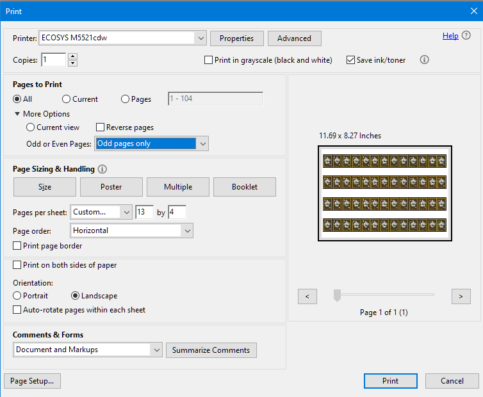The height and width of the screenshot is (397, 483).
Task: Increase copies with the up spinner arrow
Action: click(72, 56)
